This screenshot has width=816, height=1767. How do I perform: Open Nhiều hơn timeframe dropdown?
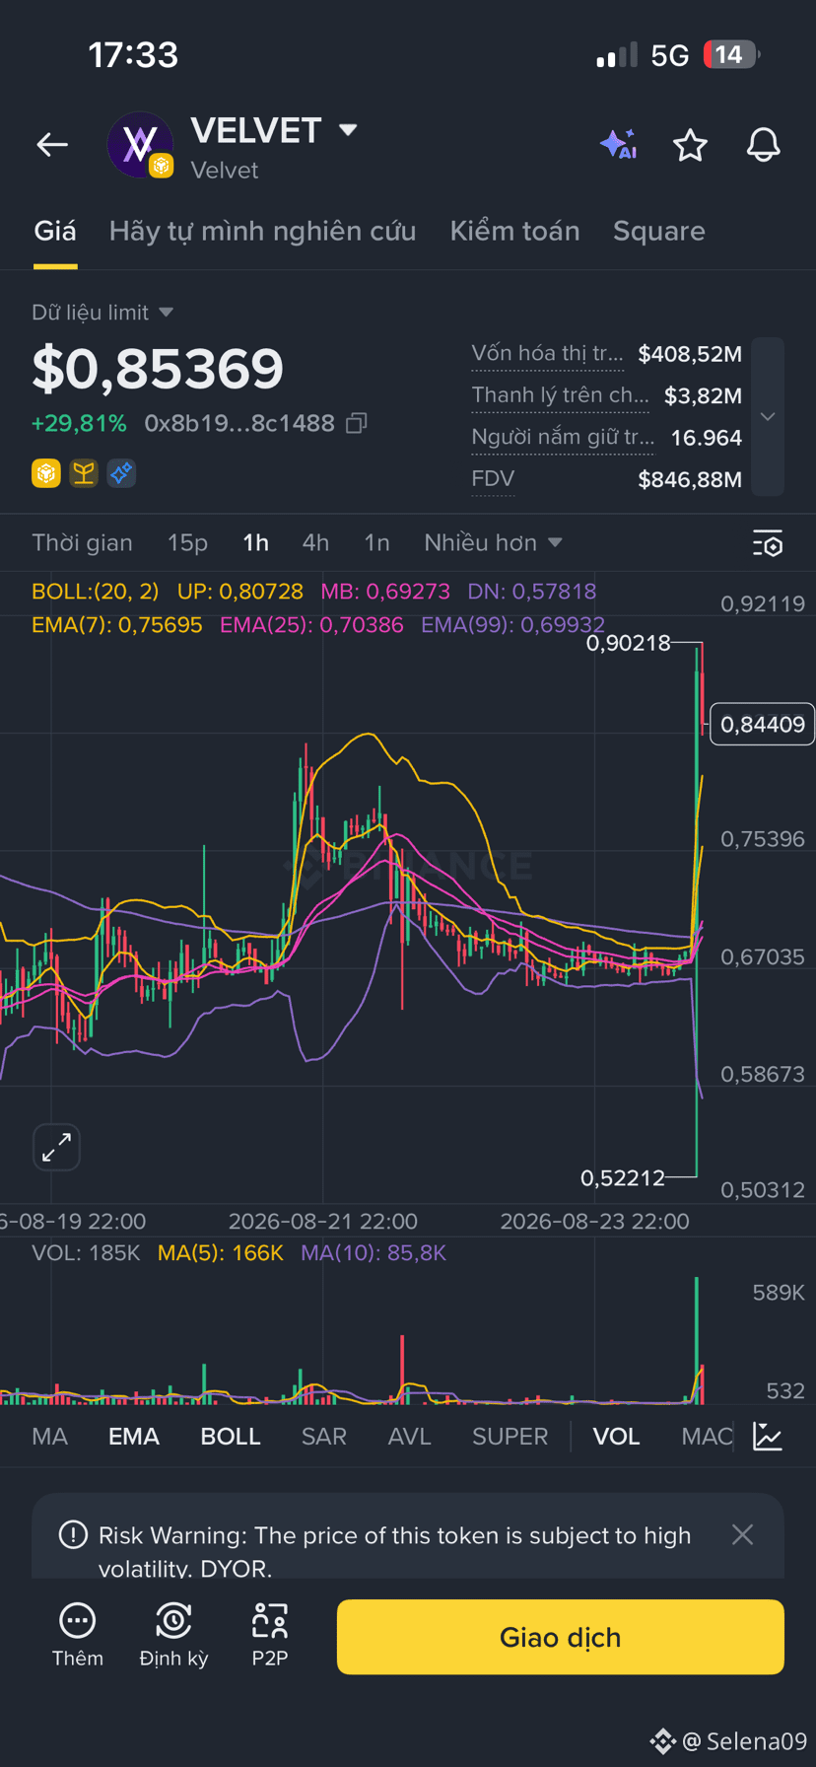pos(493,542)
